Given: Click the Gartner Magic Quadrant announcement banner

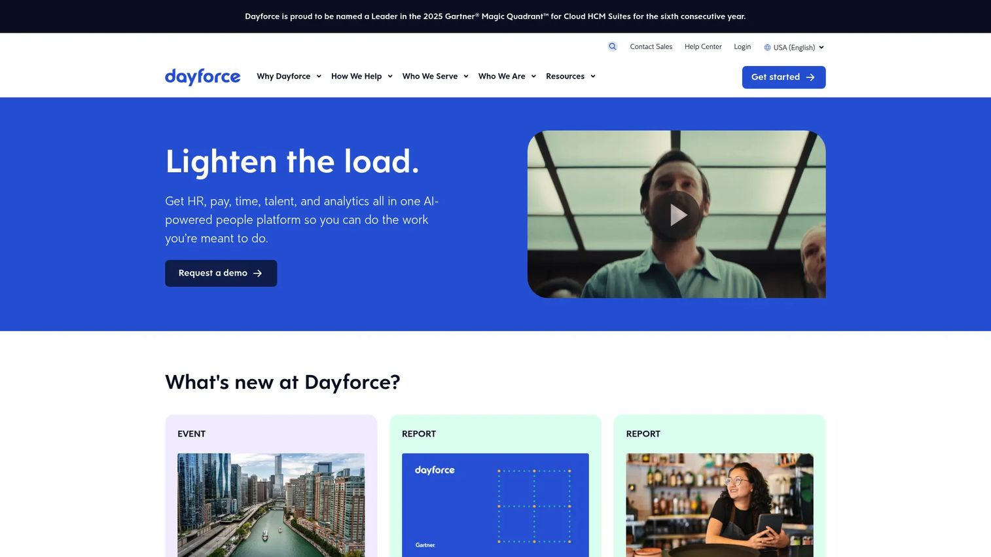Looking at the screenshot, I should (495, 16).
